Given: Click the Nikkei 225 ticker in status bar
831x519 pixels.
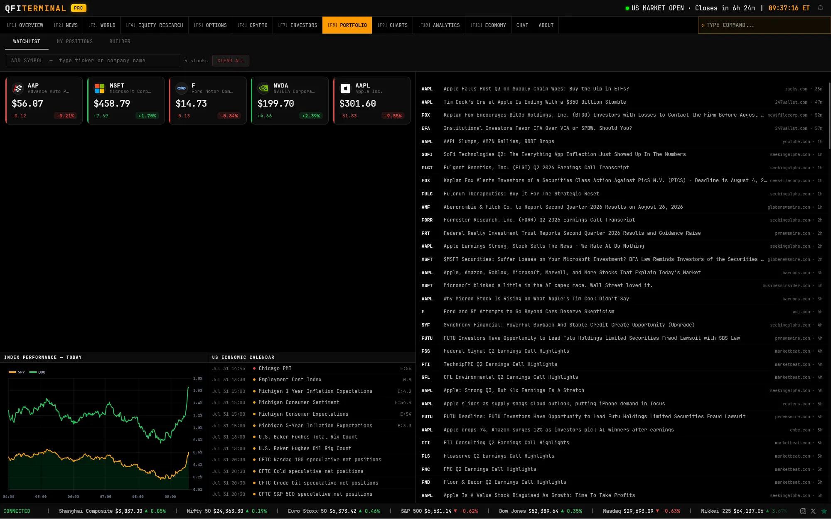Looking at the screenshot, I should (x=744, y=511).
